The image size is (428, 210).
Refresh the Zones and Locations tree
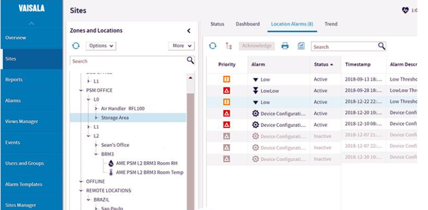click(x=76, y=46)
